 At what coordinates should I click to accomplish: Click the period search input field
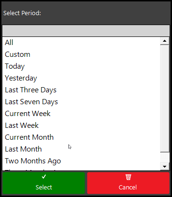pos(86,31)
